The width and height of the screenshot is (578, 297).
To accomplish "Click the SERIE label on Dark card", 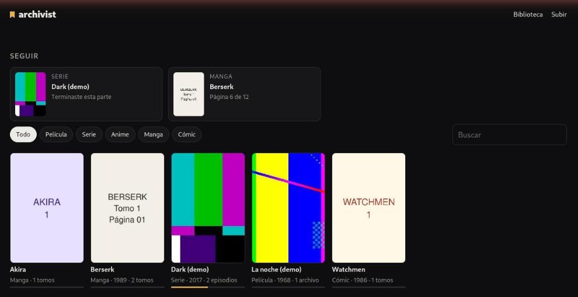I will [60, 76].
